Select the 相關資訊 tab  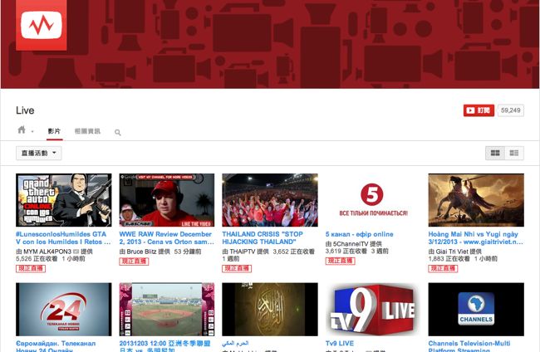pos(87,131)
